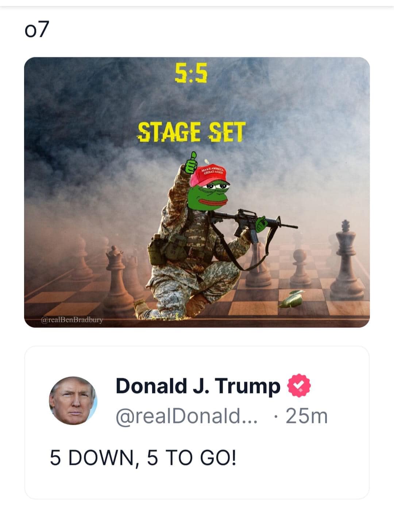
Task: Click the red verified badge icon
Action: click(299, 386)
